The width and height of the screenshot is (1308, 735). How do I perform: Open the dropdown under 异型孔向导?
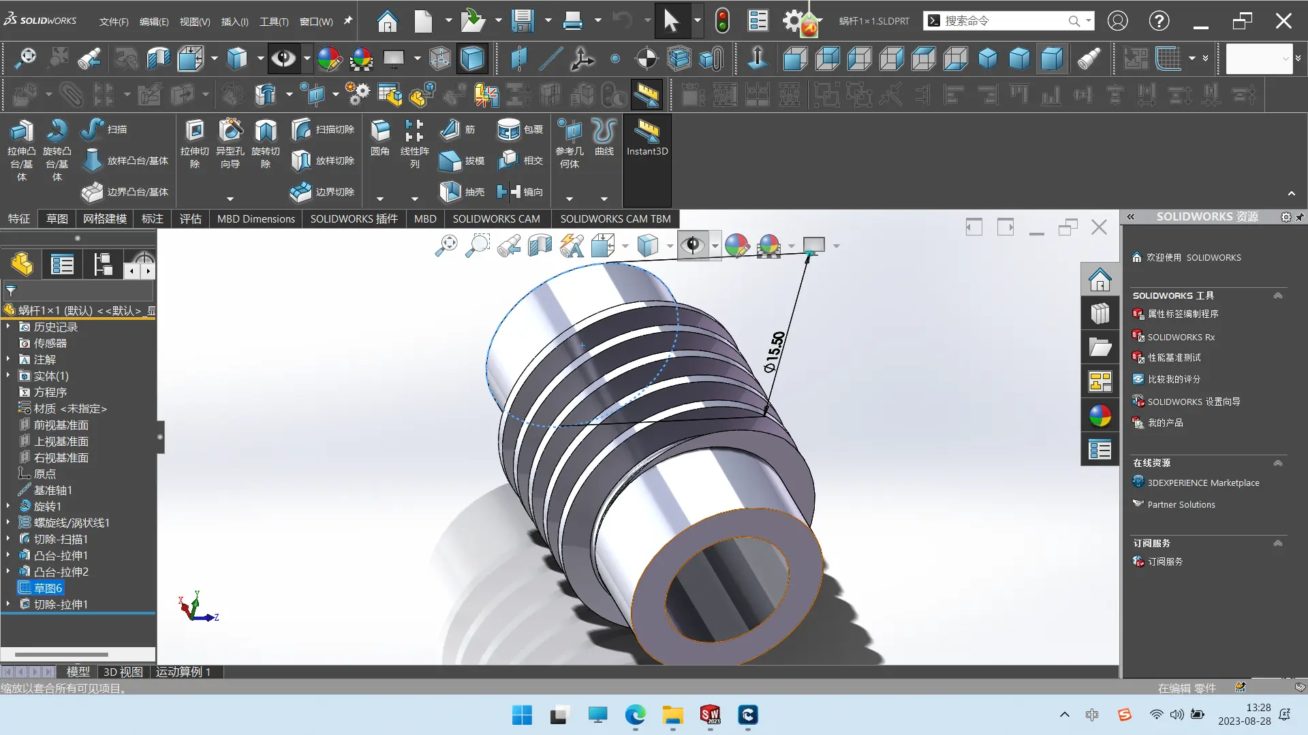pos(230,199)
